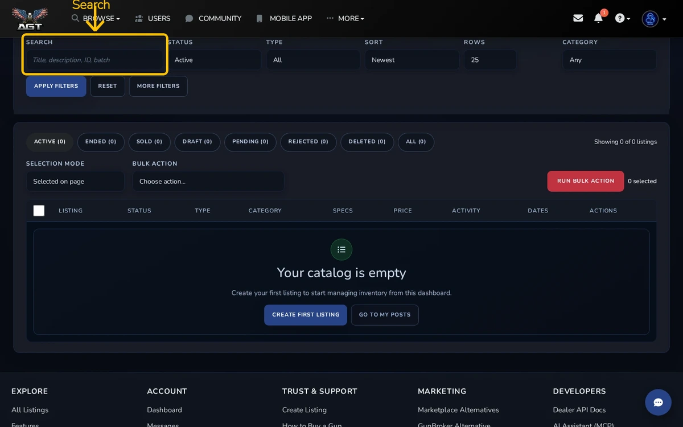Switch to Deleted (0) tab

coord(367,142)
